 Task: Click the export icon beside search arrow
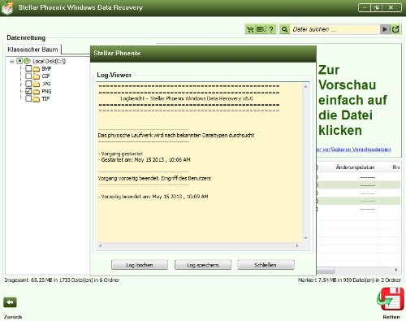pos(395,29)
